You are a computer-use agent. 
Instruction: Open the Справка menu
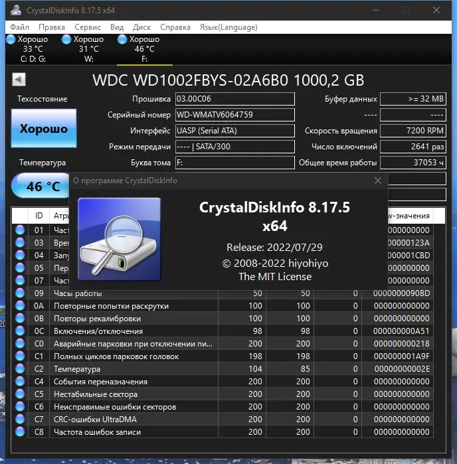175,27
